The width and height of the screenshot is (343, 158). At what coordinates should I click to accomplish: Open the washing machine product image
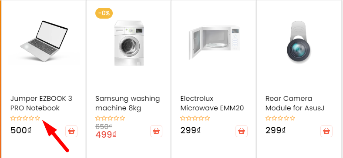pos(129,43)
